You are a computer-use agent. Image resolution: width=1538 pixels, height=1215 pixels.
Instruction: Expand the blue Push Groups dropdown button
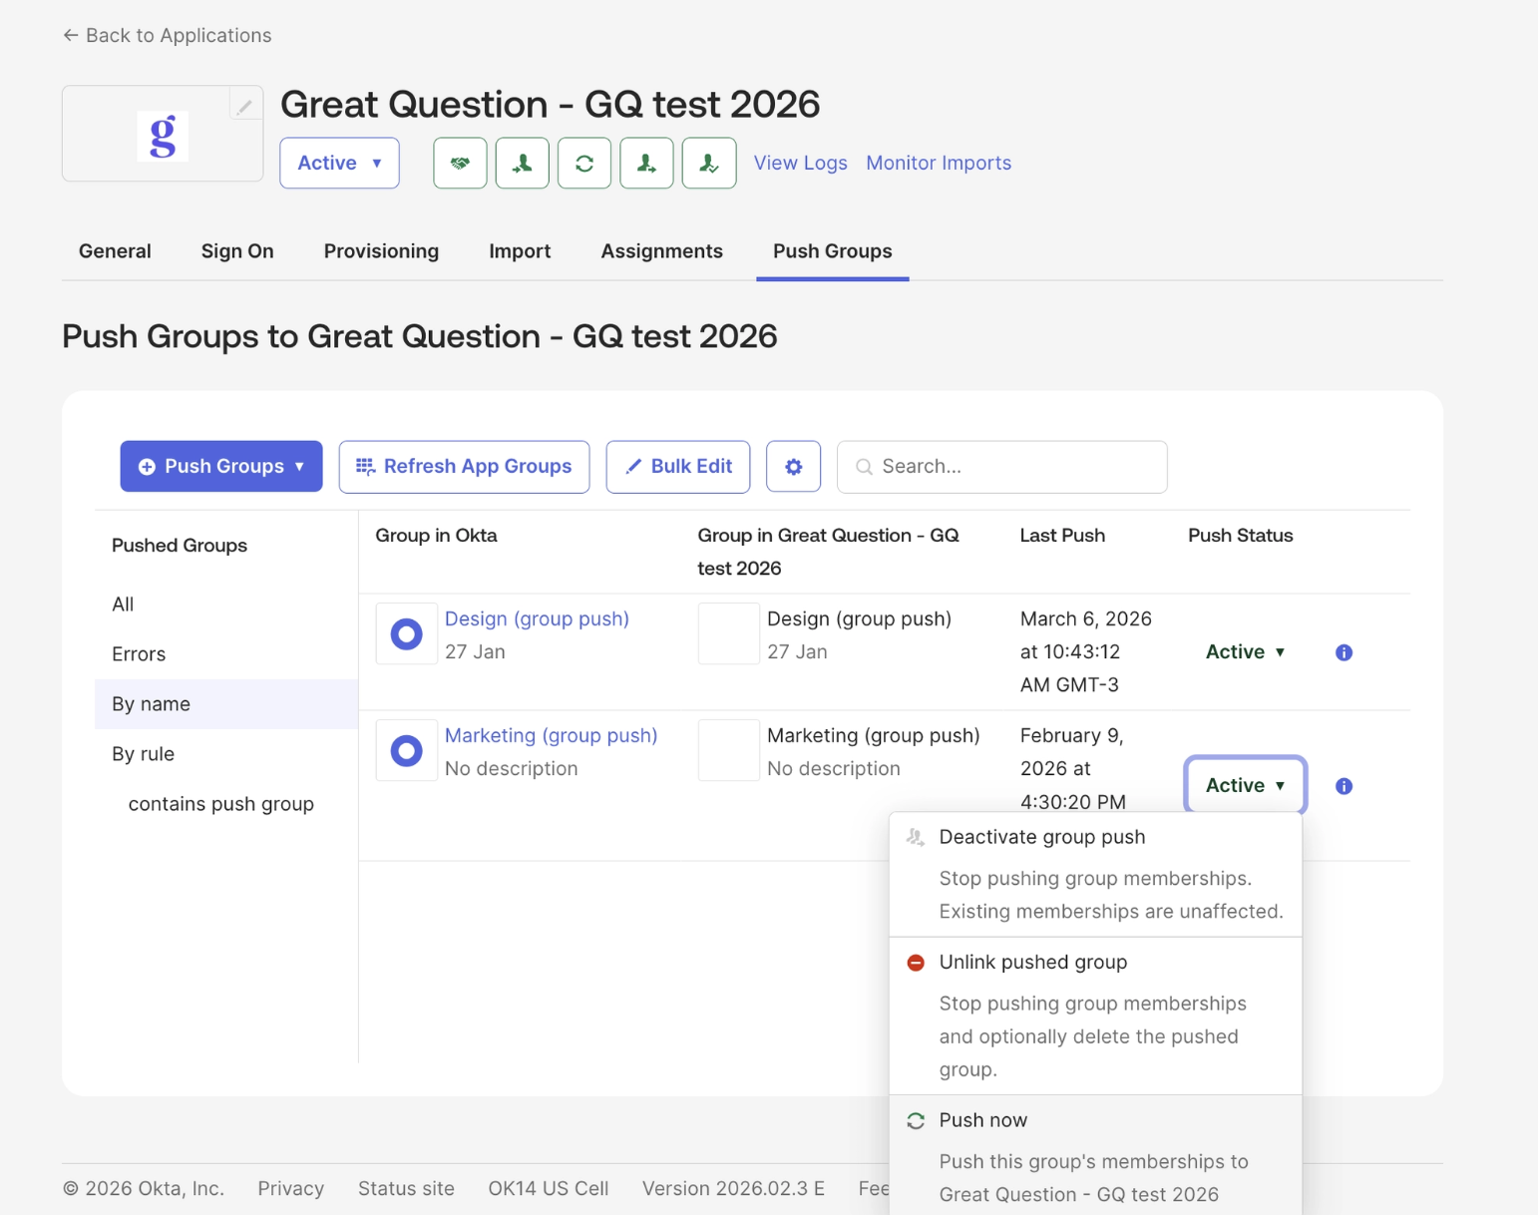221,467
